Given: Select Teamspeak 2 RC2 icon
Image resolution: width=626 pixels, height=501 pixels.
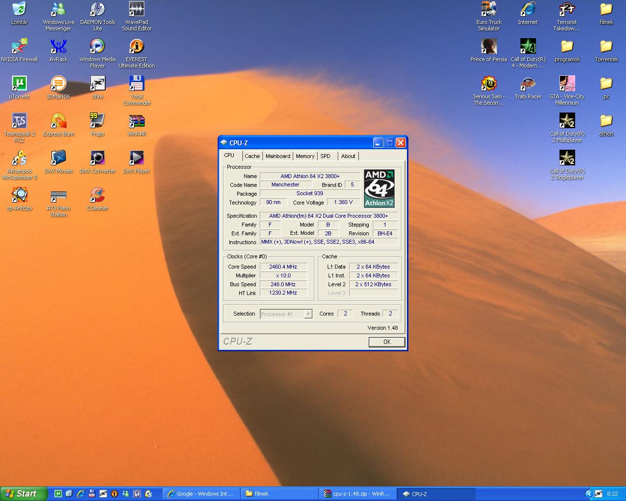Looking at the screenshot, I should [19, 128].
